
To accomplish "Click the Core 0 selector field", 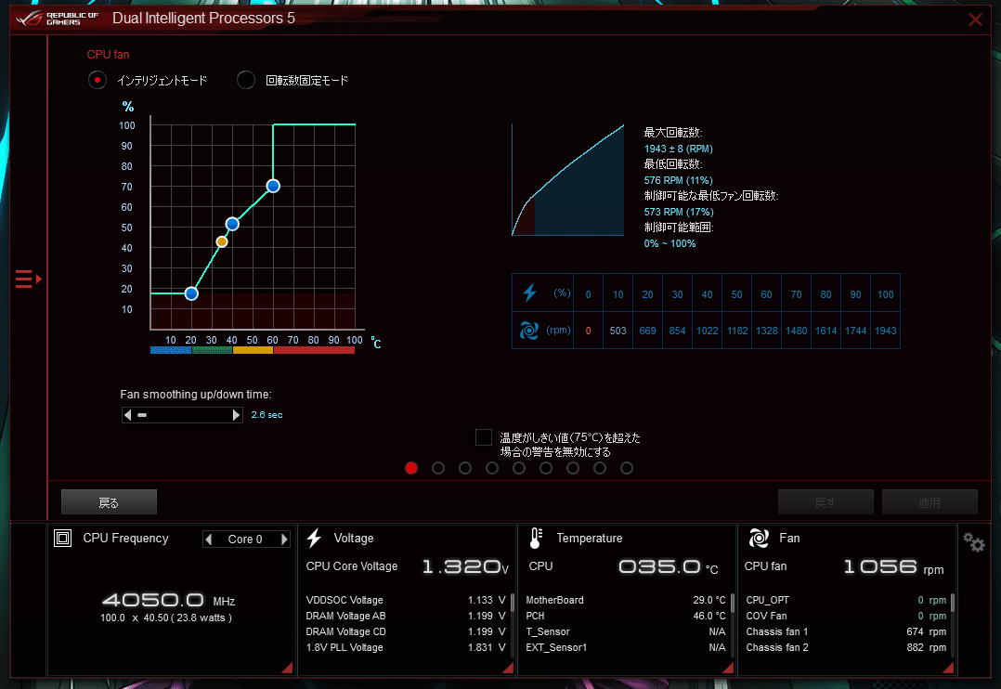I will [x=246, y=539].
